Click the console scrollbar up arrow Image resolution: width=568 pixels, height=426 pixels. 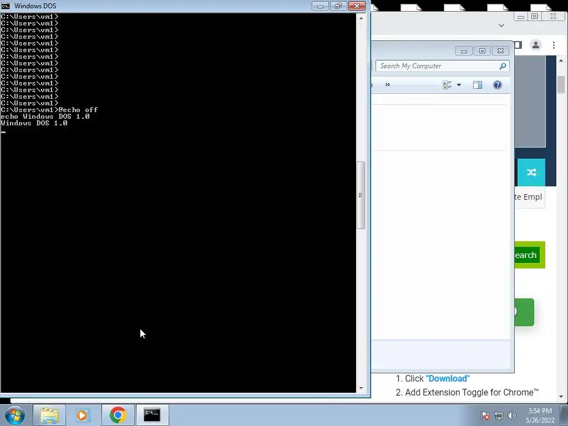tap(361, 18)
